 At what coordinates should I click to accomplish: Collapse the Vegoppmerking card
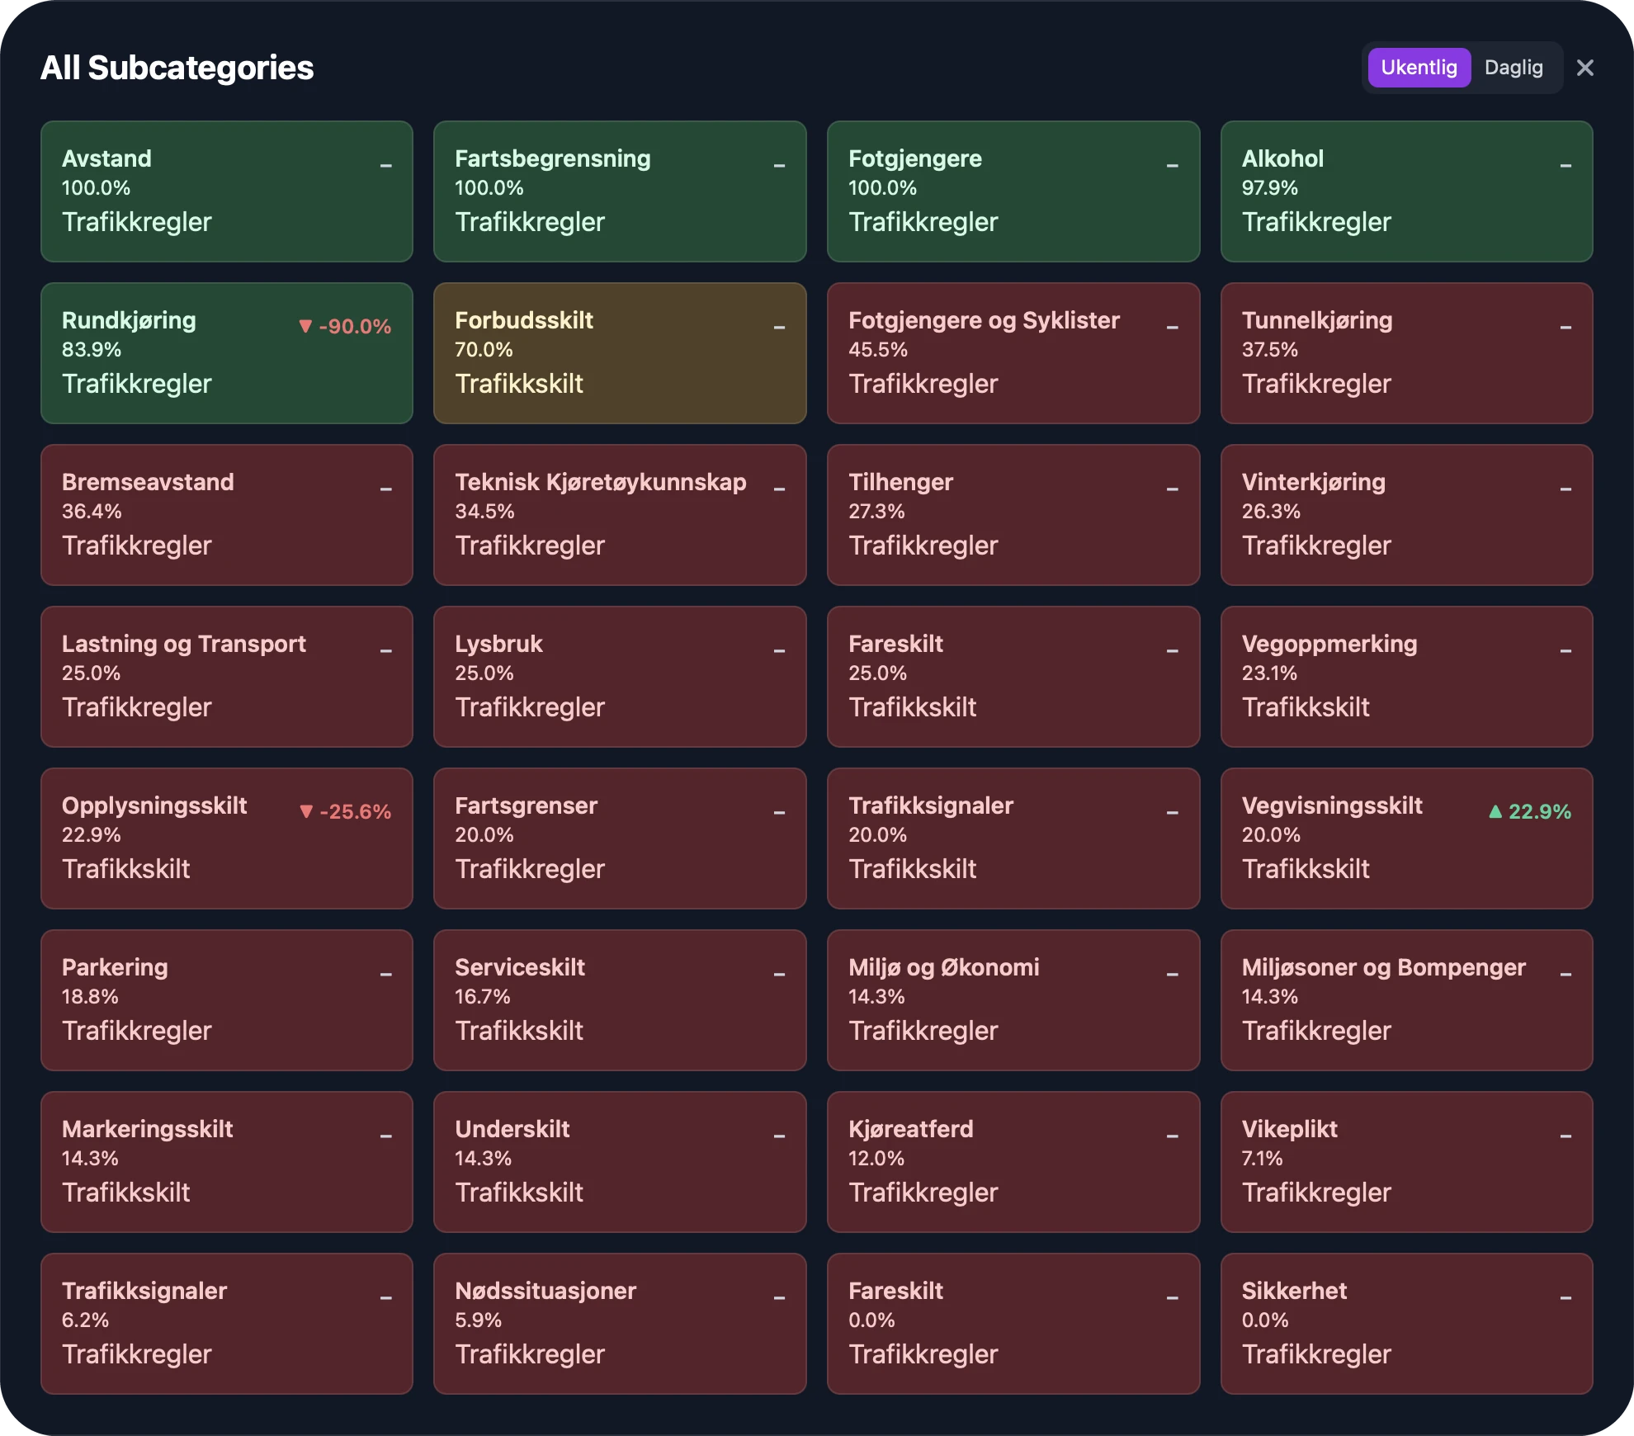tap(1565, 651)
